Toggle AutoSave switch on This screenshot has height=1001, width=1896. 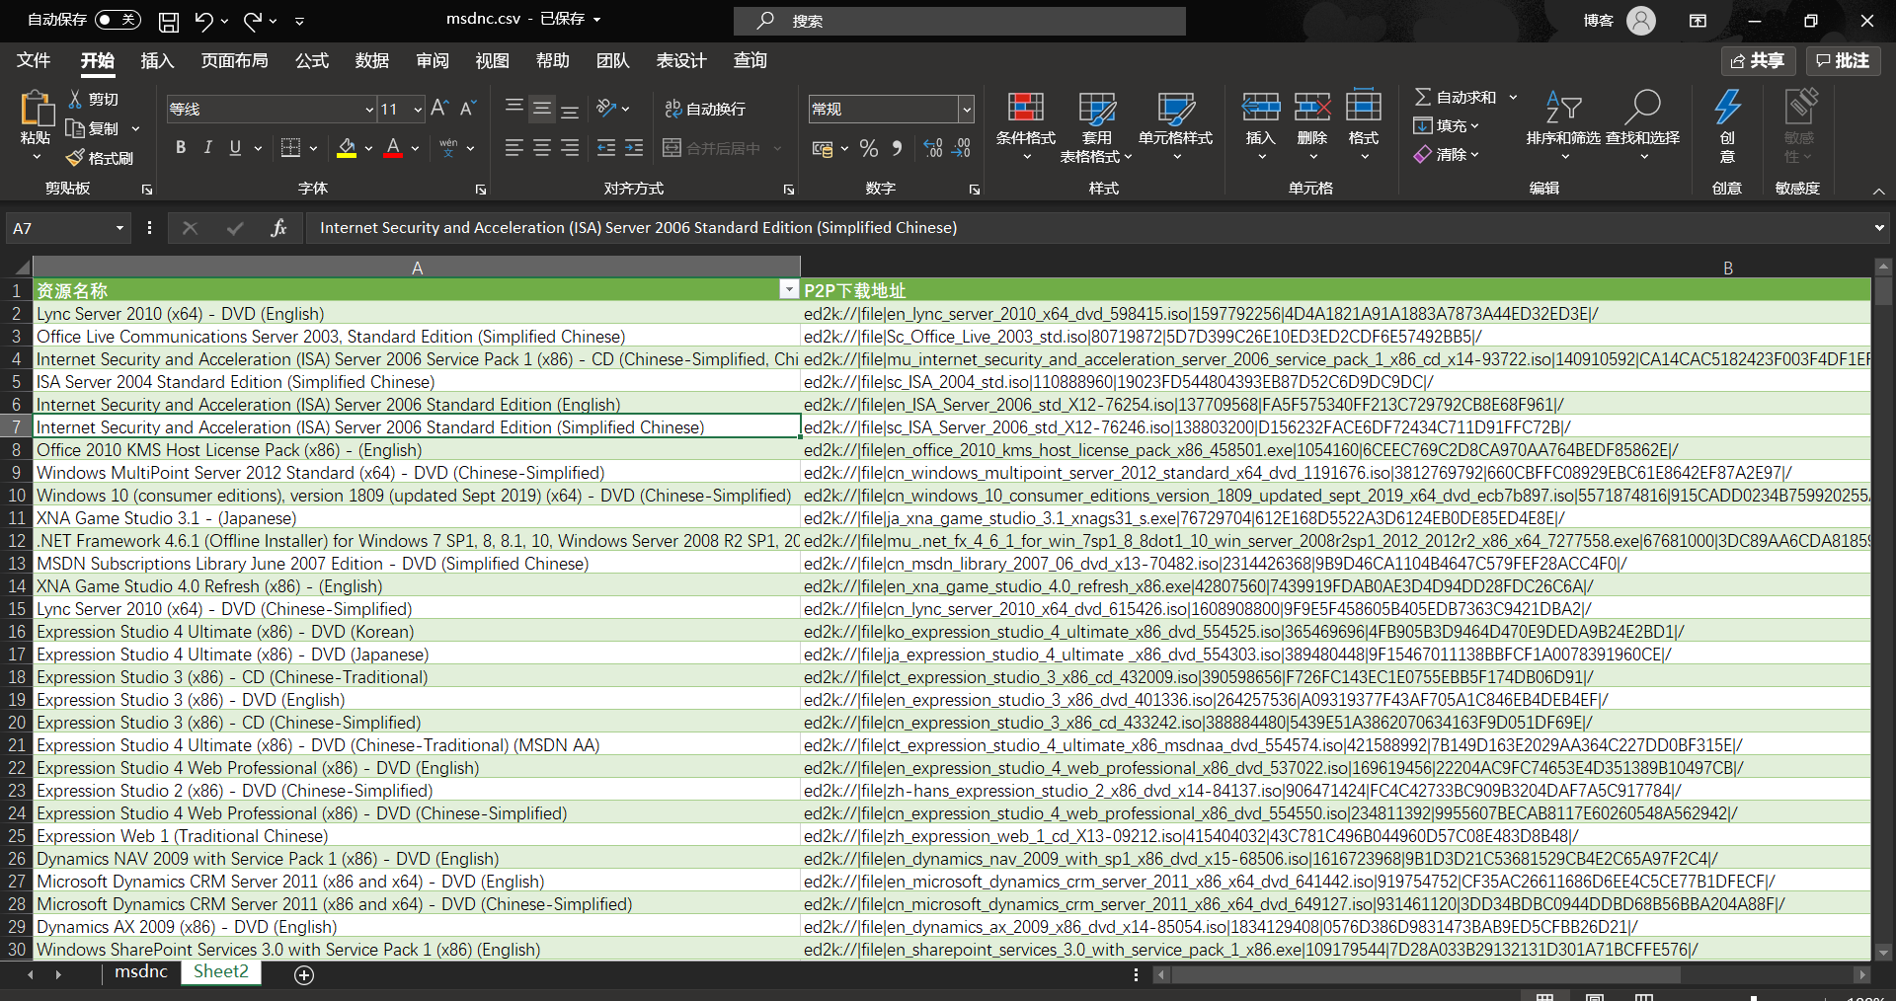(118, 20)
